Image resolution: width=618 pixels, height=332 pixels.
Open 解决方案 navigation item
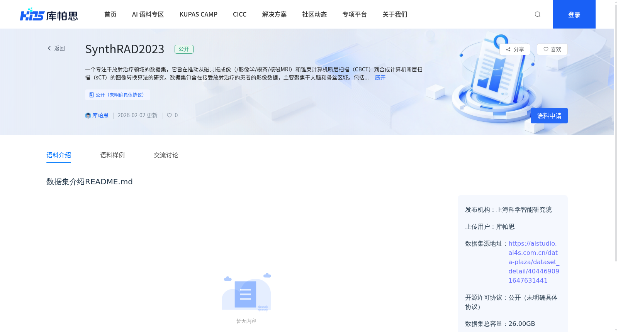(x=274, y=14)
